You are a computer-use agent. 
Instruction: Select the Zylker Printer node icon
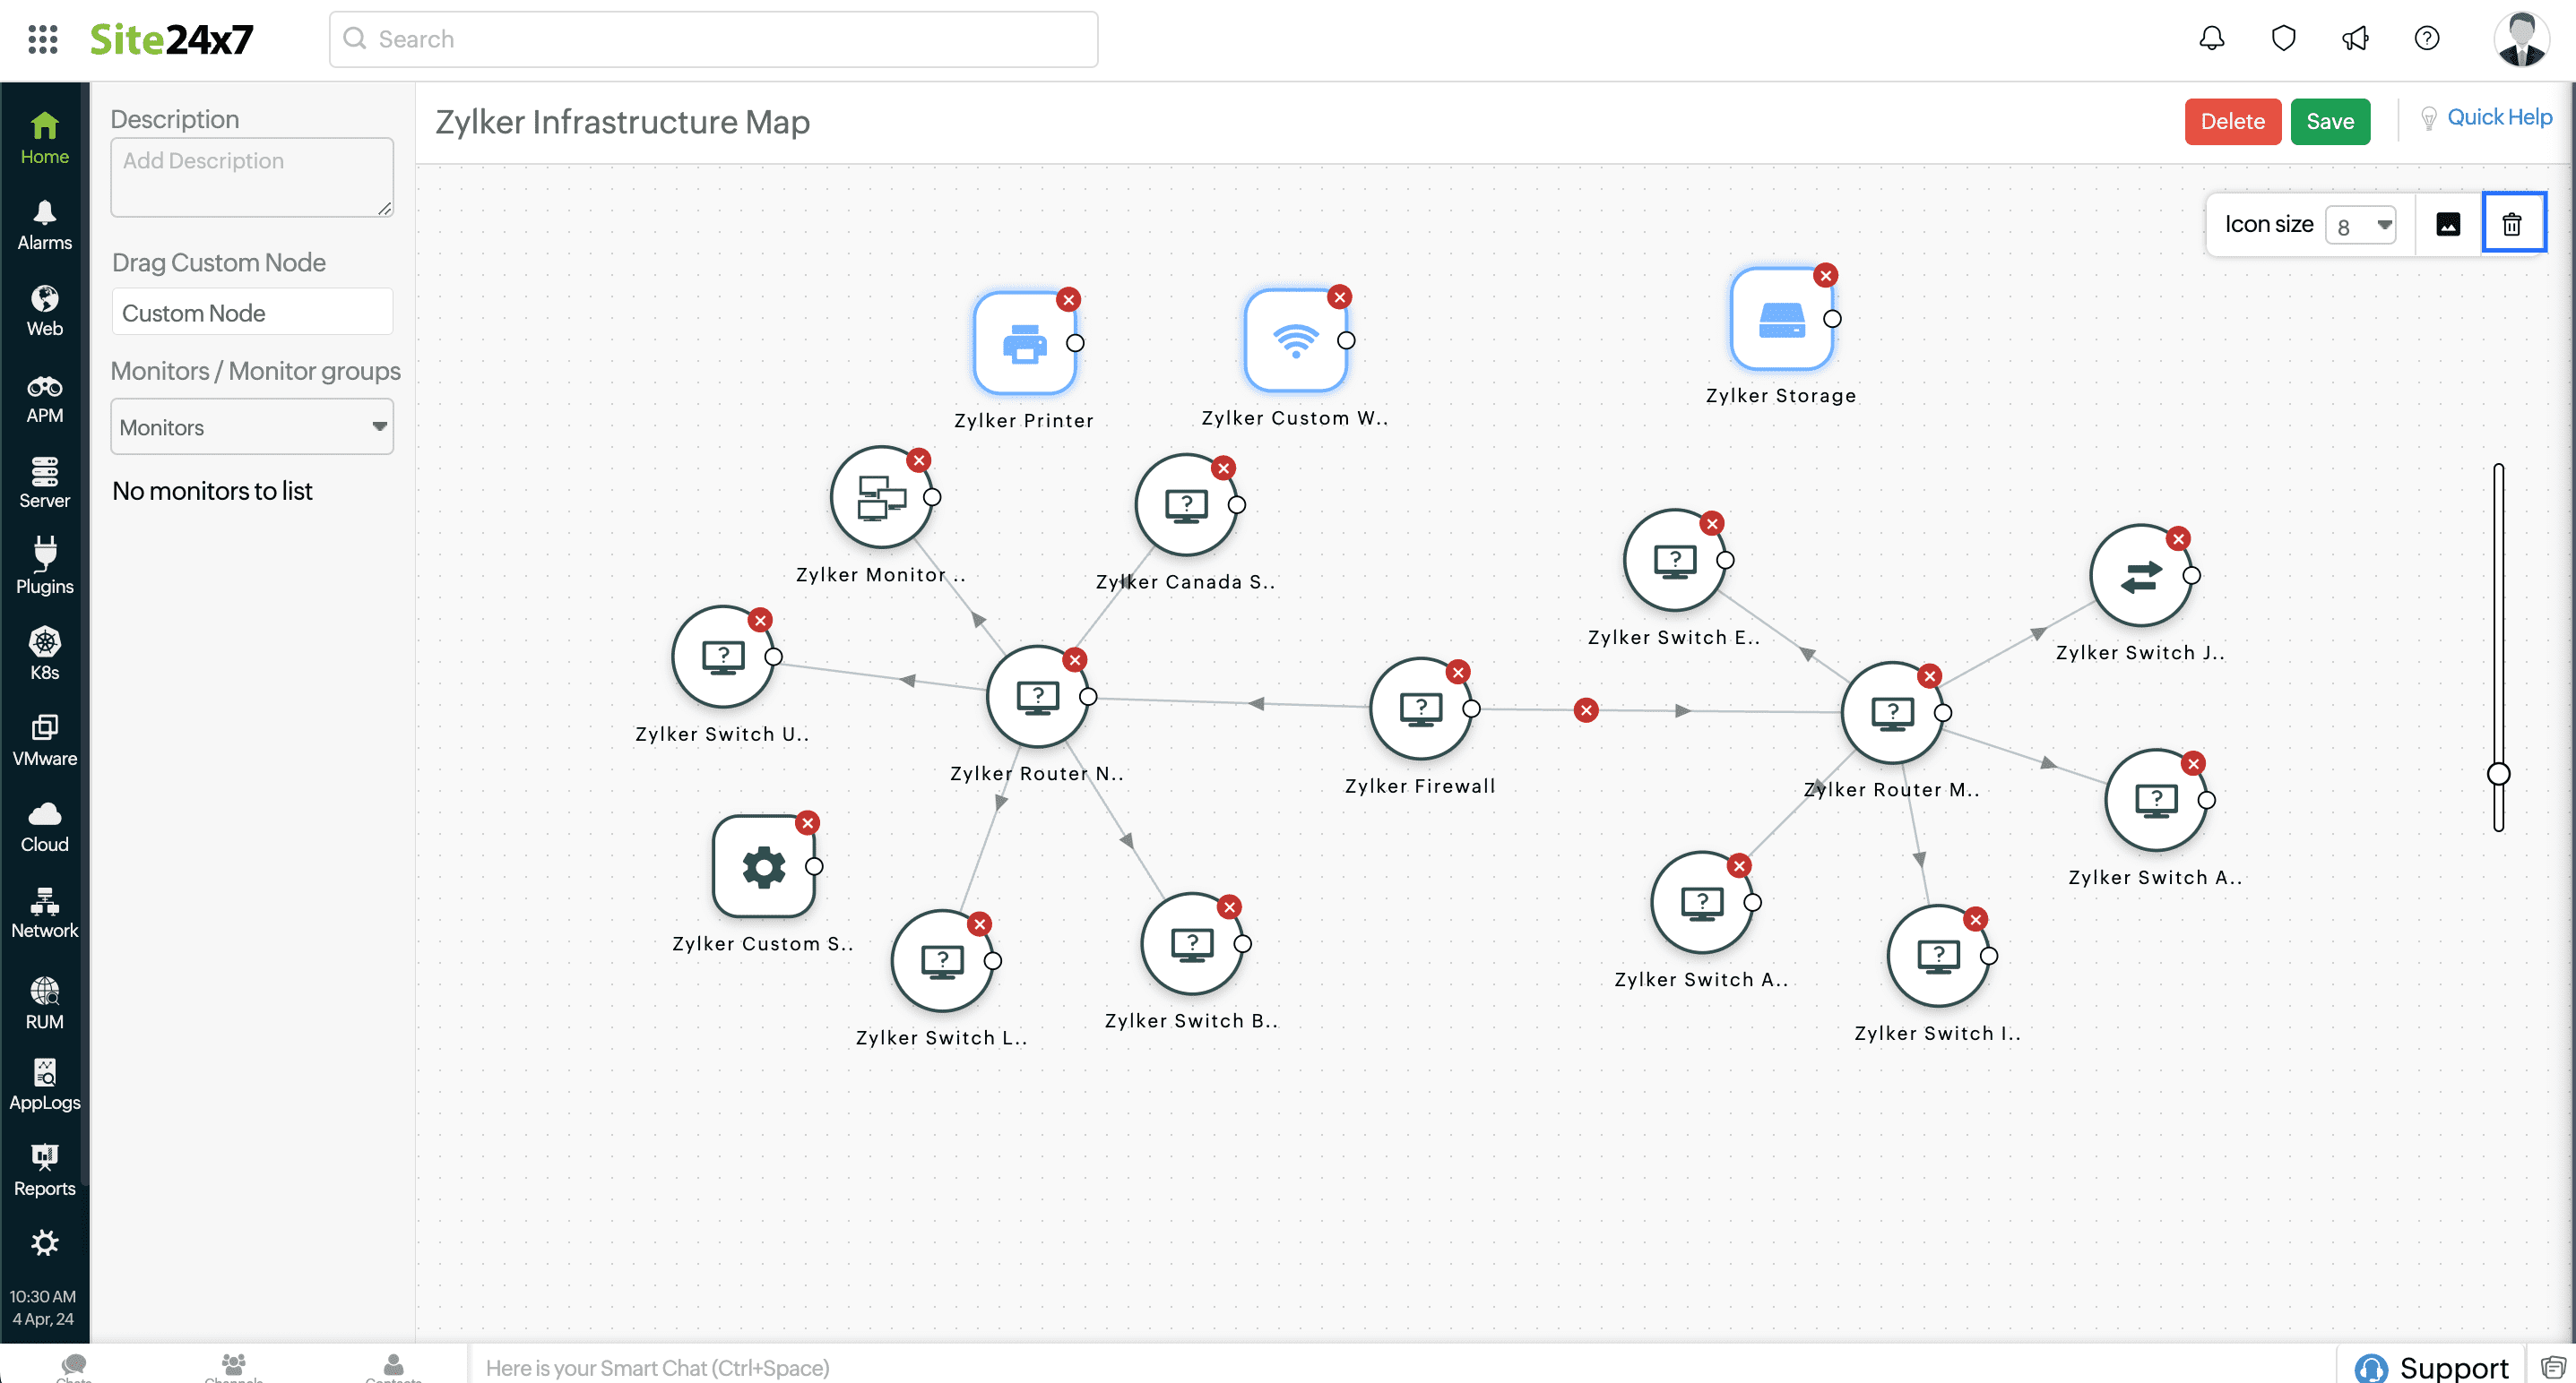point(1024,344)
